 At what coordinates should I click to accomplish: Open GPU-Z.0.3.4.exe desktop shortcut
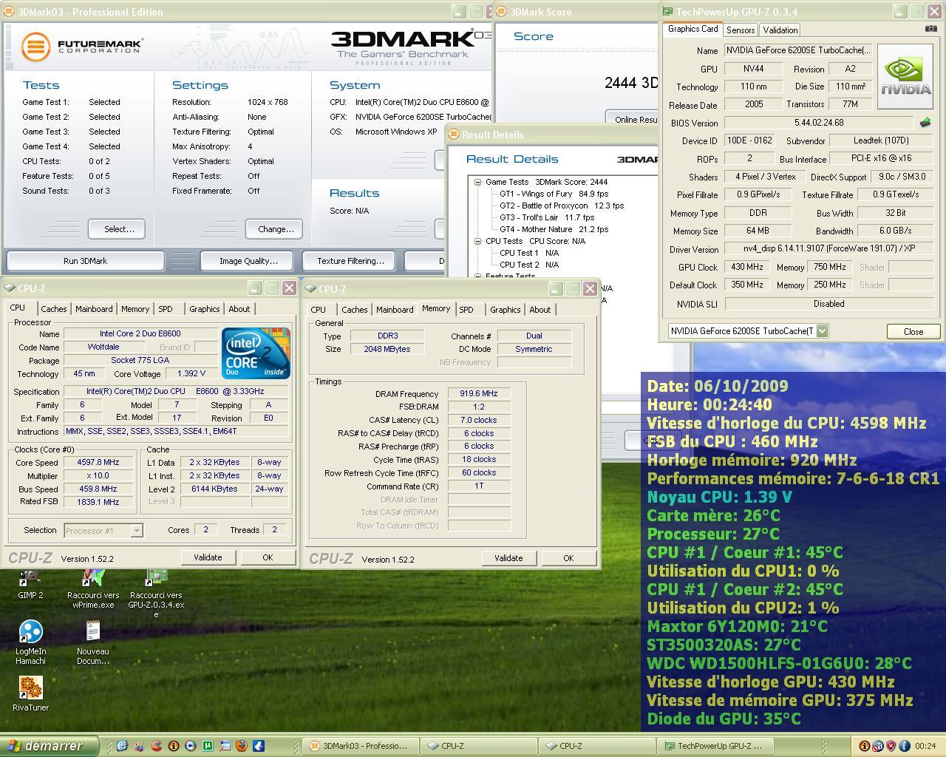(x=156, y=593)
